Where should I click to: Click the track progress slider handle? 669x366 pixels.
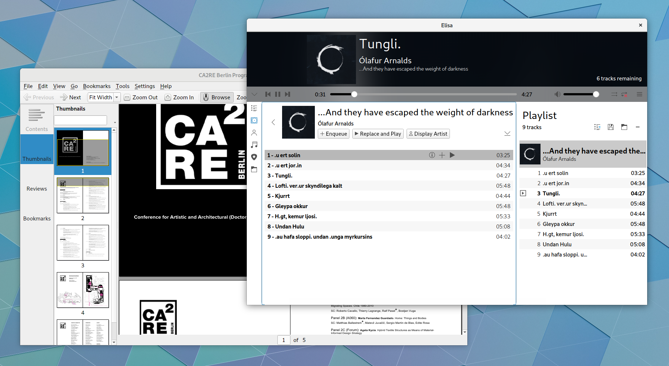tap(354, 94)
